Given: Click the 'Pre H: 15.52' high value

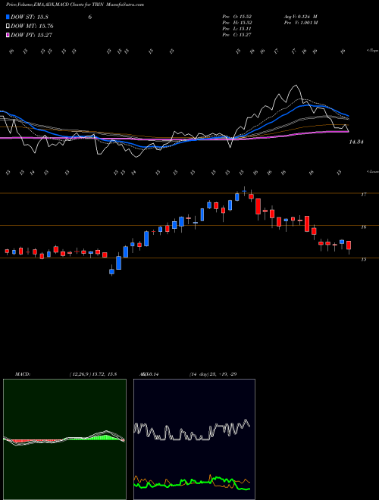Looking at the screenshot, I should [236, 23].
